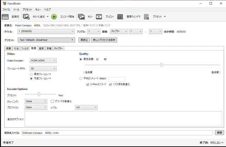Switch to the チャプター tab
Screen dimensions: 226x147
tap(58, 49)
